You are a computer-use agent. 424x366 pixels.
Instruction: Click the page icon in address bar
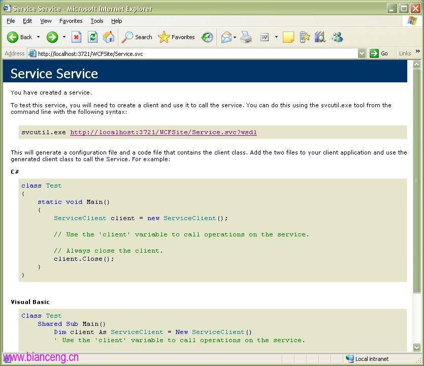(x=32, y=53)
